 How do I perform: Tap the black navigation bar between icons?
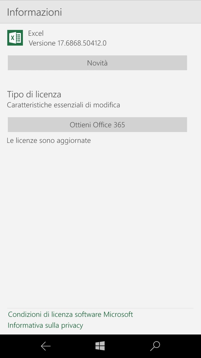pos(73,346)
